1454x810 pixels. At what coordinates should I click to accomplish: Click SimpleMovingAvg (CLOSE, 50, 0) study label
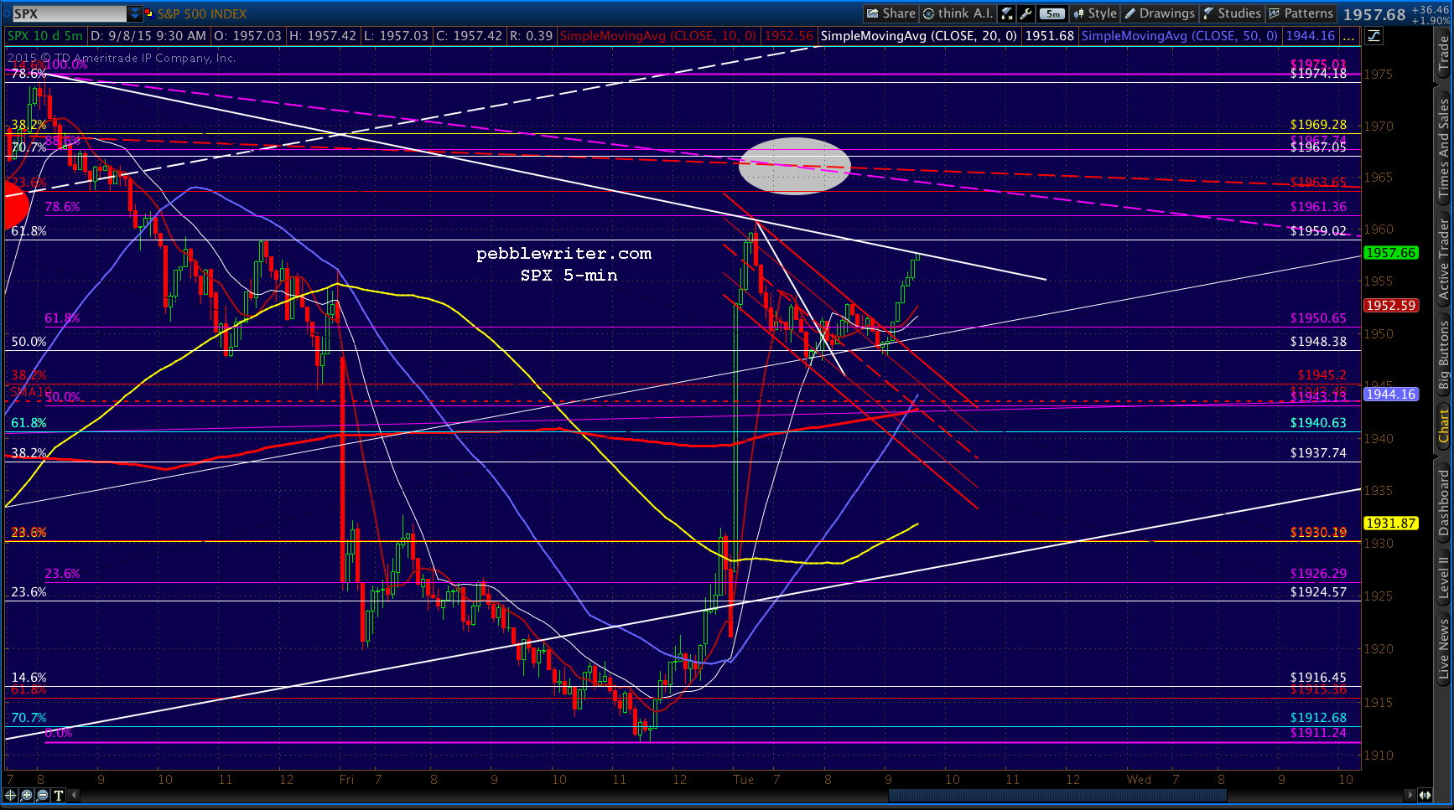pos(1180,36)
